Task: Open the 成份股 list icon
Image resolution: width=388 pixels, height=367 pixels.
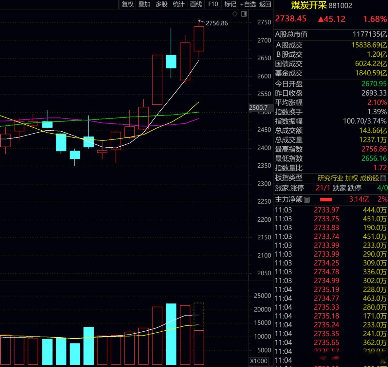Action: [383, 178]
